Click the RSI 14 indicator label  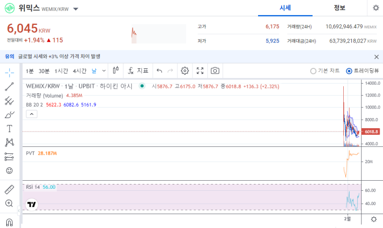coord(33,187)
